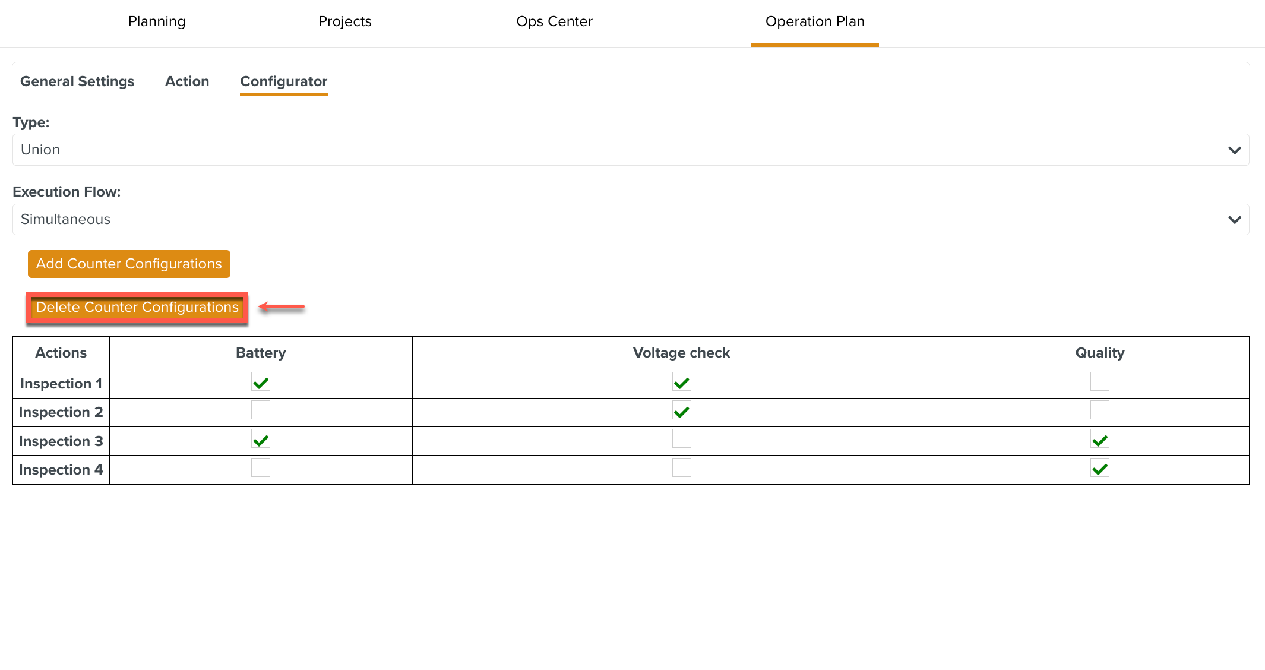Screen dimensions: 1265x670
Task: Enable Quality for Inspection 2
Action: coord(1099,410)
